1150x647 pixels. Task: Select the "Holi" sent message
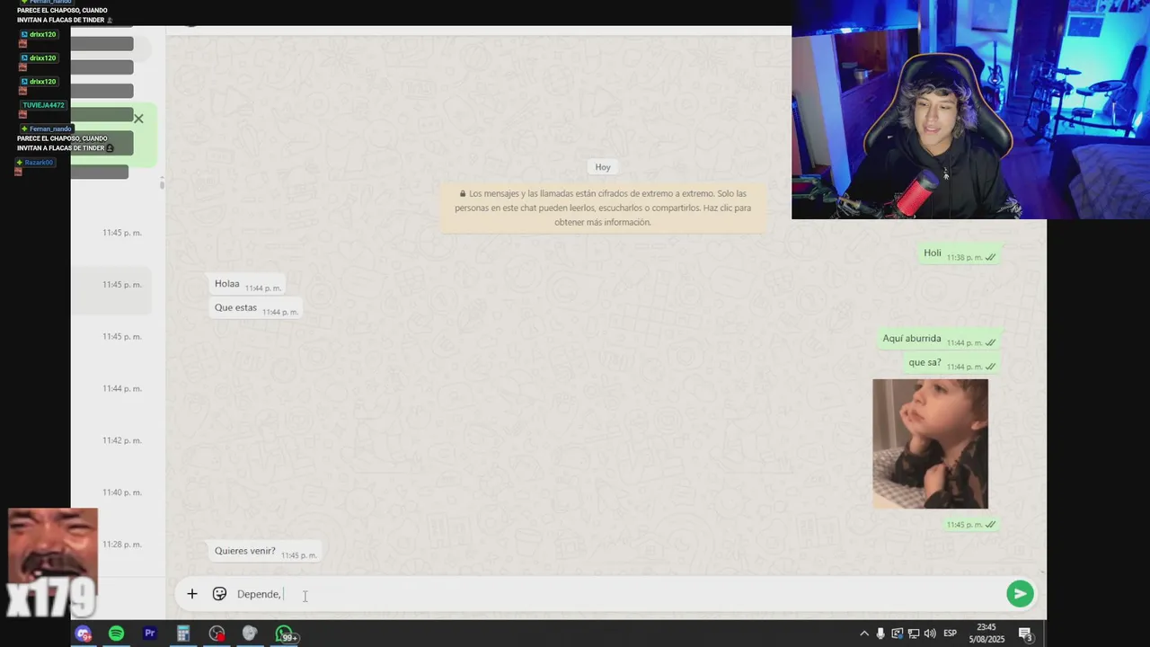pos(959,253)
